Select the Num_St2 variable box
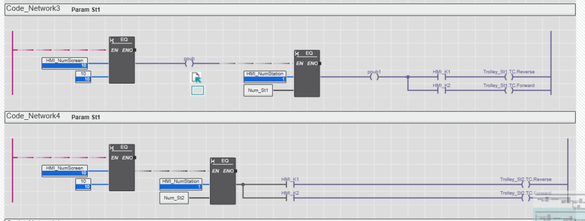 click(174, 198)
